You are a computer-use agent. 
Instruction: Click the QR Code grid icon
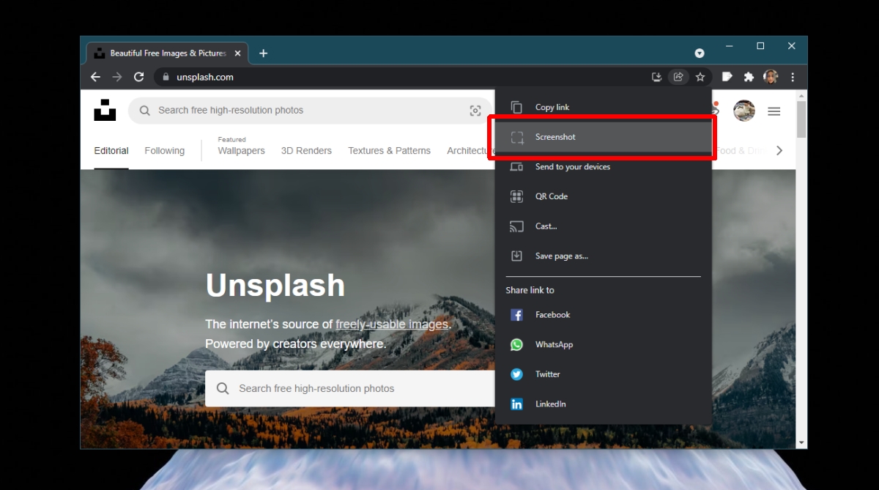(x=516, y=196)
